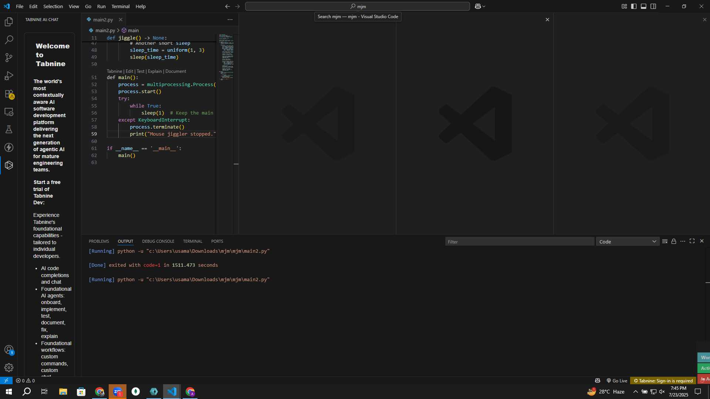Open File Explorer from the taskbar
710x399 pixels.
pyautogui.click(x=63, y=392)
